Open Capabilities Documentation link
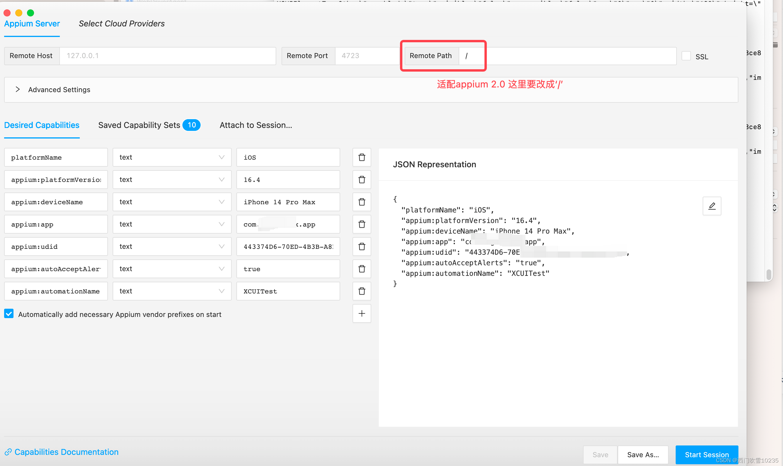The image size is (783, 466). (x=62, y=452)
